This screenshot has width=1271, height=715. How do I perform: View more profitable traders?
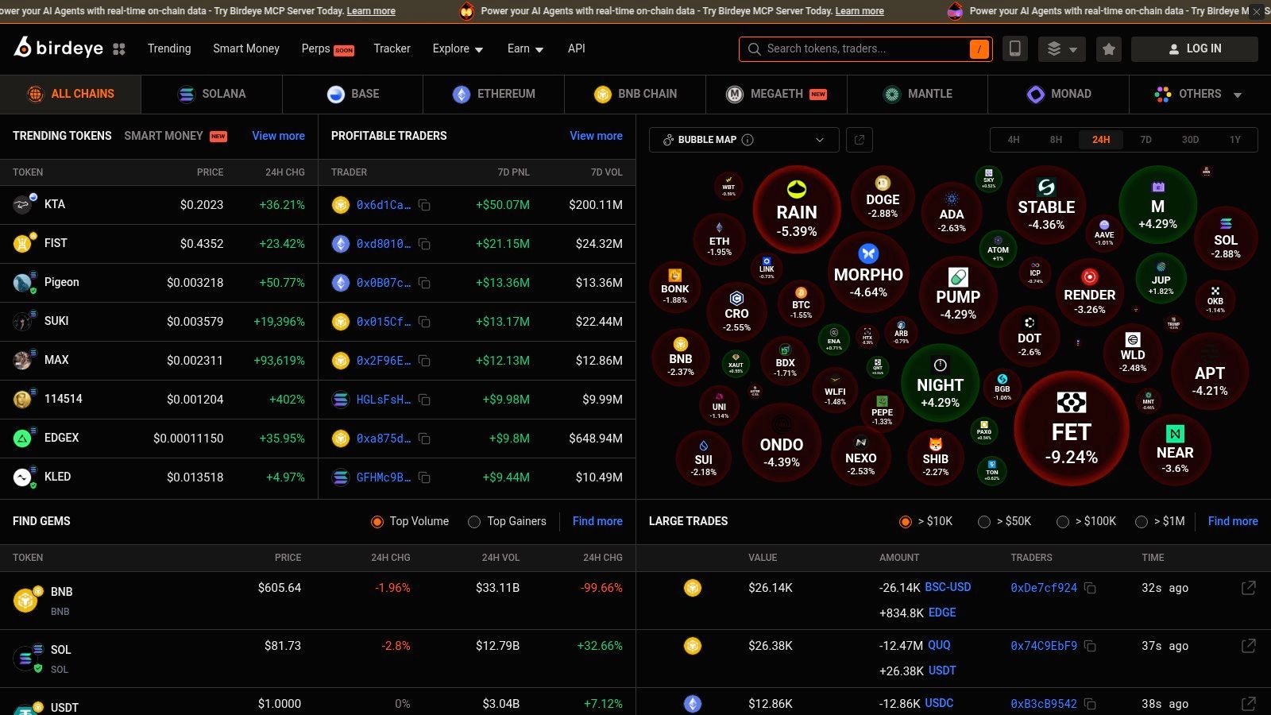[x=596, y=136]
